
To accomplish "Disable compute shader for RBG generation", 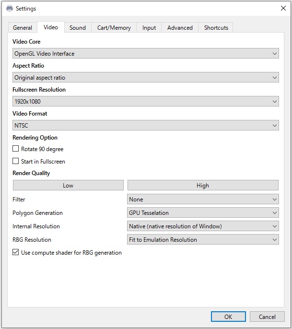I will (16, 253).
